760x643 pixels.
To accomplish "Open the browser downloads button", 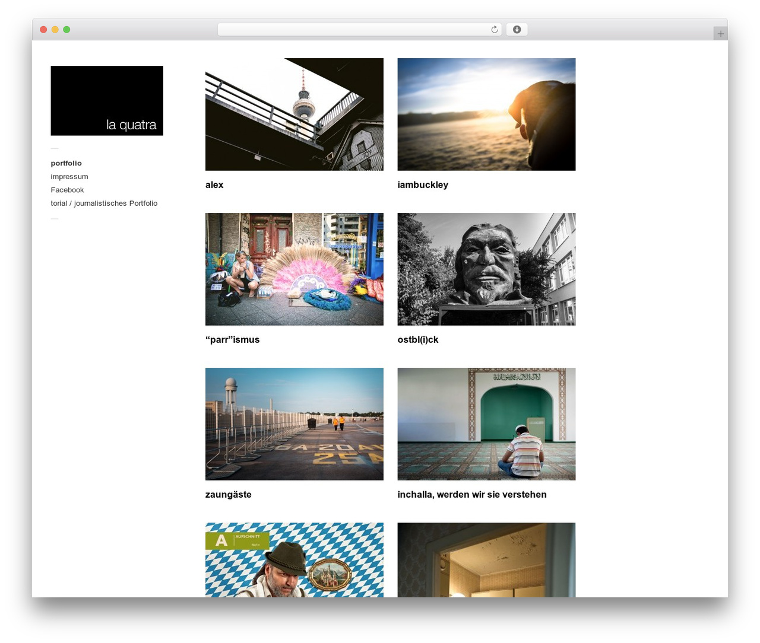I will [x=517, y=30].
